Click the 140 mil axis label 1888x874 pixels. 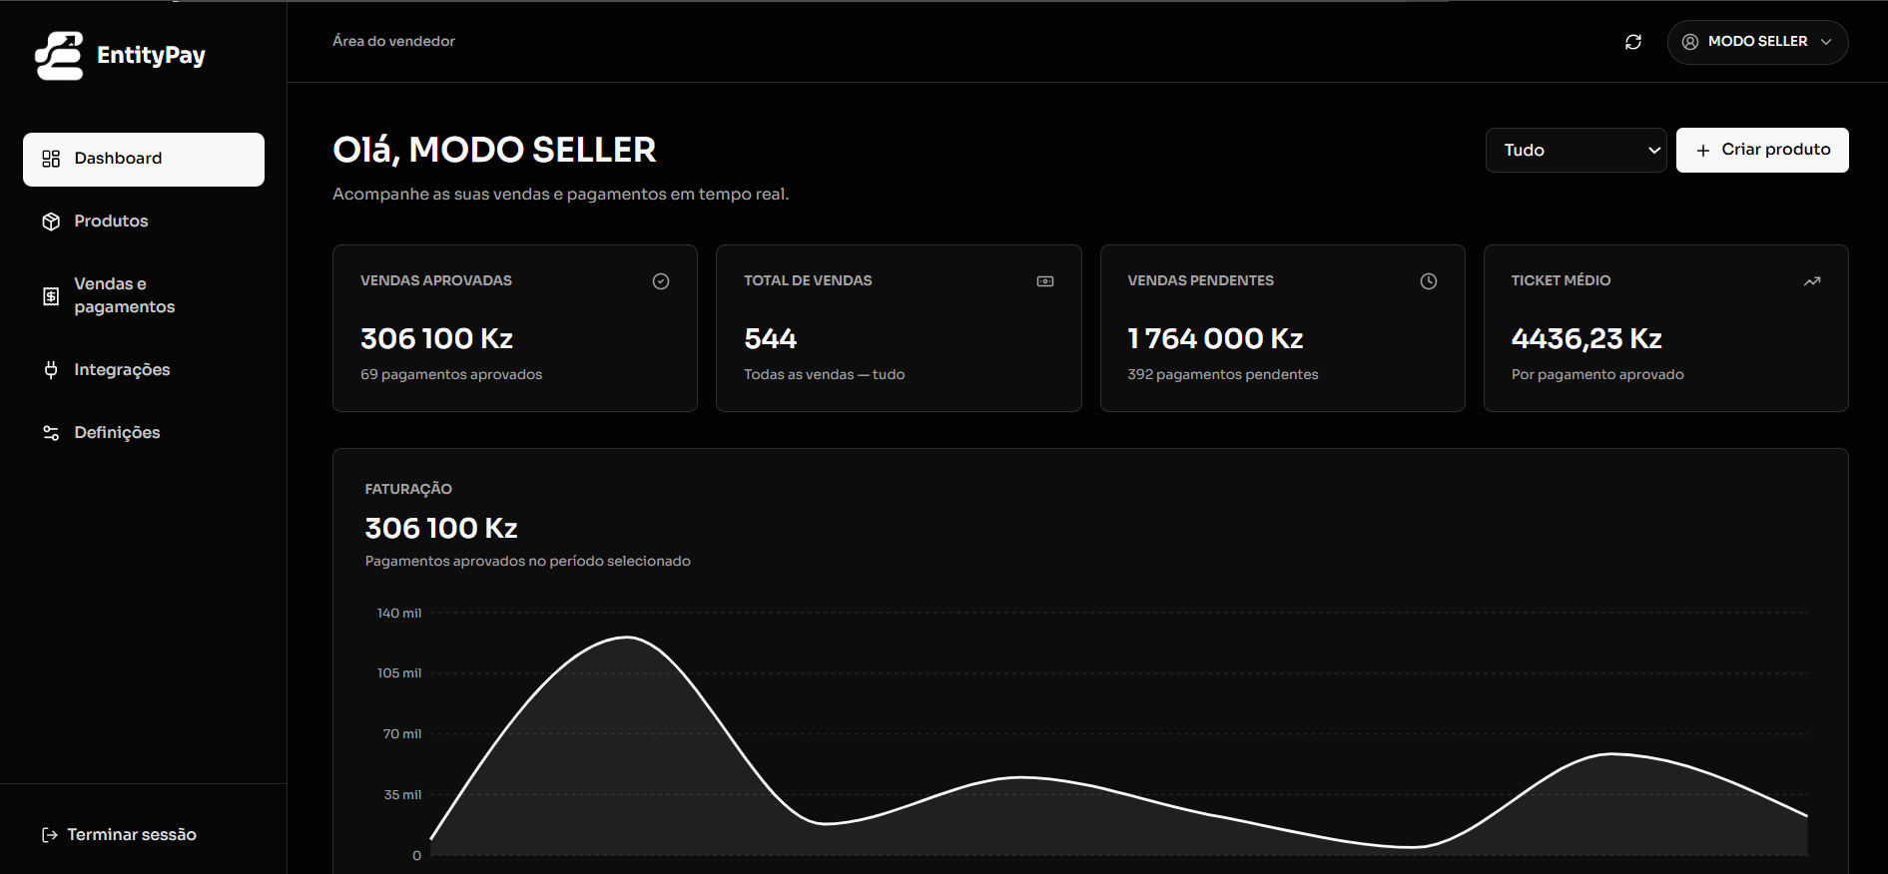399,614
